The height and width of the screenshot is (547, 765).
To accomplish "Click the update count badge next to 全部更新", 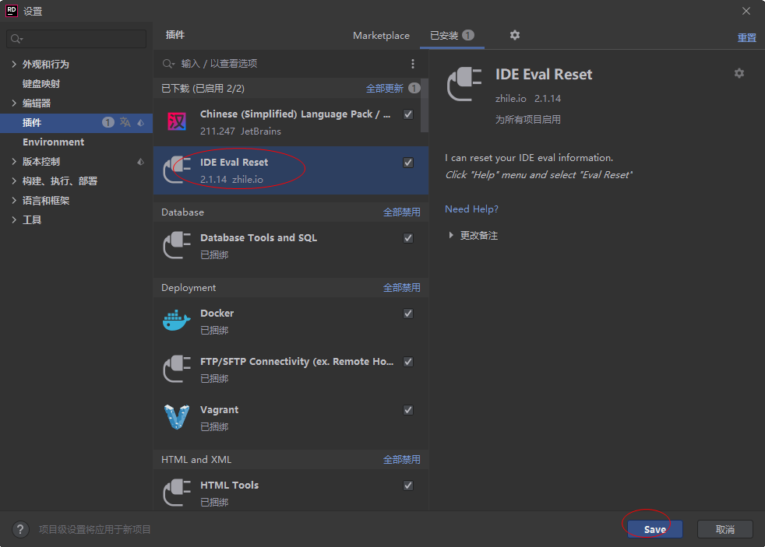I will click(414, 88).
